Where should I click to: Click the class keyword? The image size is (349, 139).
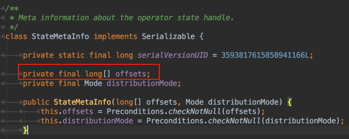tap(16, 36)
